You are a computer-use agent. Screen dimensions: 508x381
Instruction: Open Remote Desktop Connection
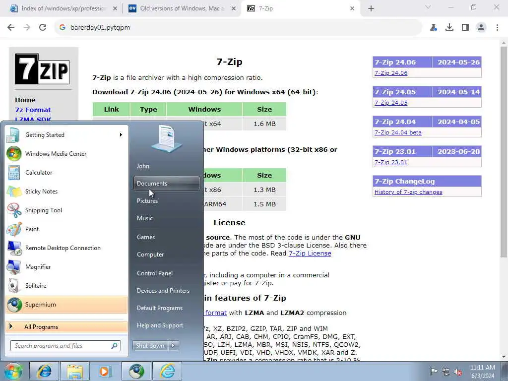pos(66,248)
